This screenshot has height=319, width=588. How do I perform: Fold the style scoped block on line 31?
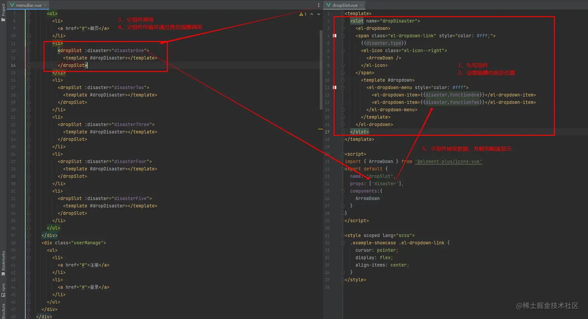[343, 236]
